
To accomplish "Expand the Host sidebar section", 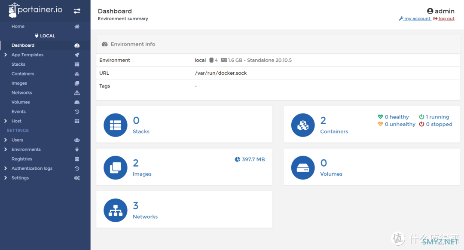I will [x=5, y=121].
